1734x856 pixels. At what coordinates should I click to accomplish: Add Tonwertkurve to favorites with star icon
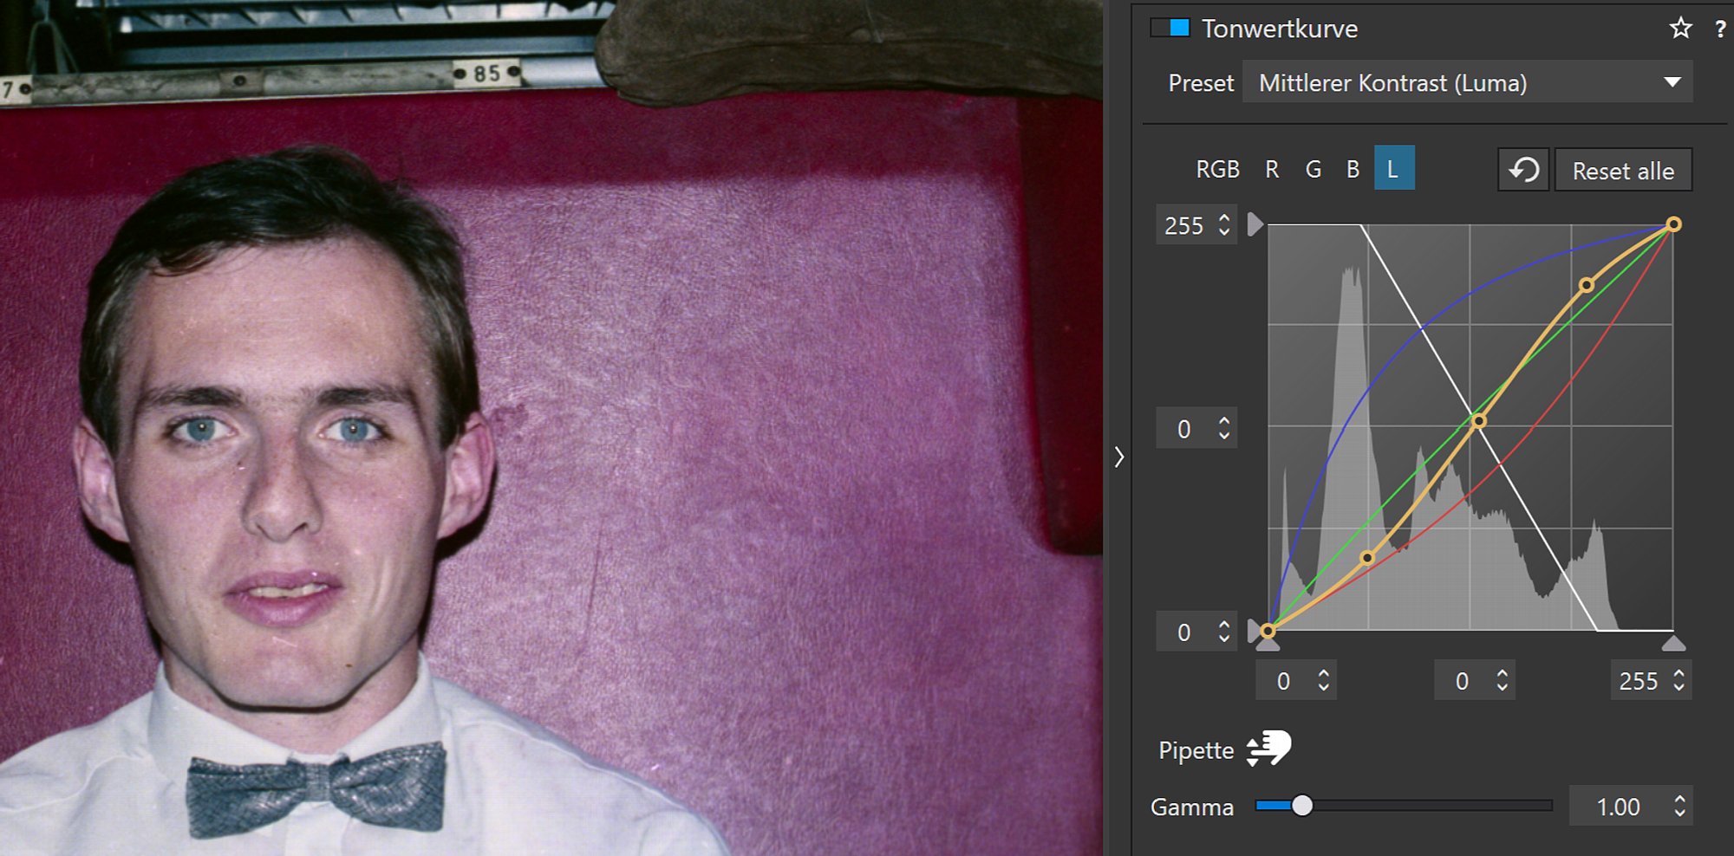pos(1680,29)
